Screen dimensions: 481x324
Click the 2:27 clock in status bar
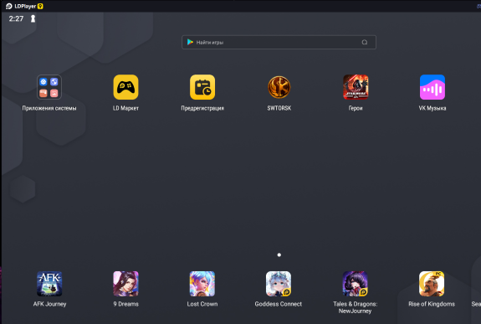click(16, 18)
